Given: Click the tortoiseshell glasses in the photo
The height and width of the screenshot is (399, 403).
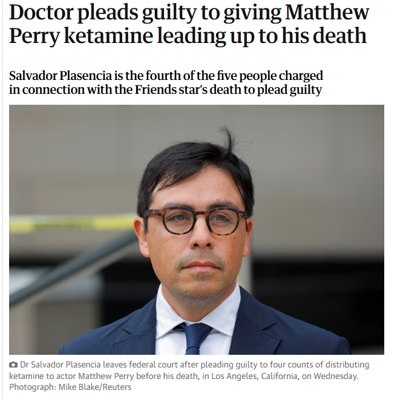Looking at the screenshot, I should tap(195, 221).
